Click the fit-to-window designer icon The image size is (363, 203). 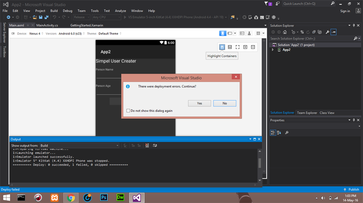238,47
